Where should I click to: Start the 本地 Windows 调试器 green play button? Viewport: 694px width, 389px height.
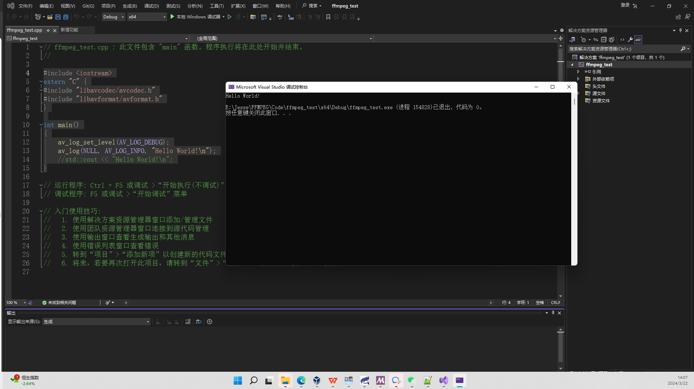(172, 17)
